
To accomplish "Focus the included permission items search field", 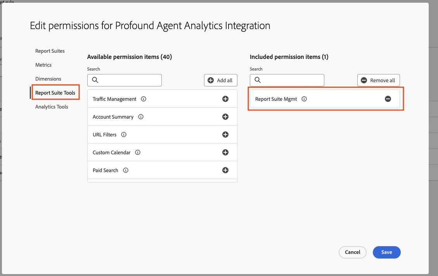I will (x=287, y=80).
